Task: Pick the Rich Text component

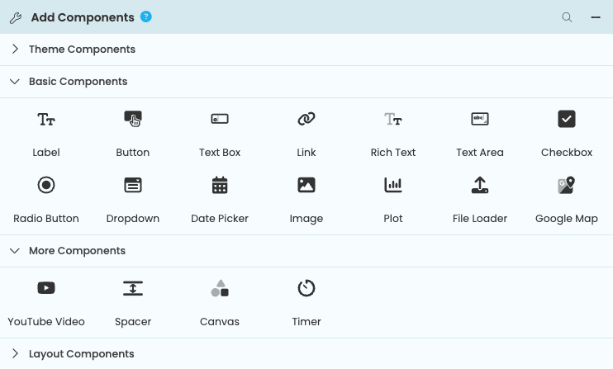Action: [393, 120]
